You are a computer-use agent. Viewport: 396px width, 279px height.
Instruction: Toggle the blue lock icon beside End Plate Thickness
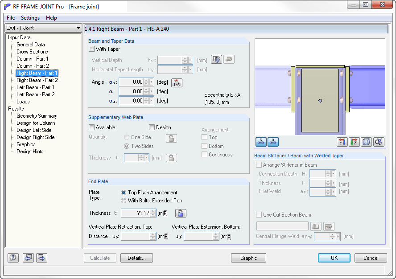coord(181,213)
